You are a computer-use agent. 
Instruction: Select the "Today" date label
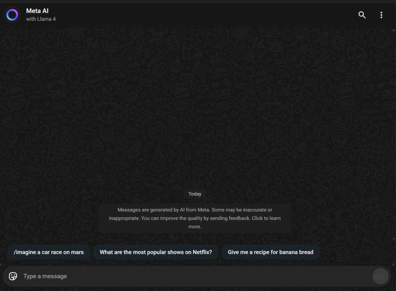[195, 194]
